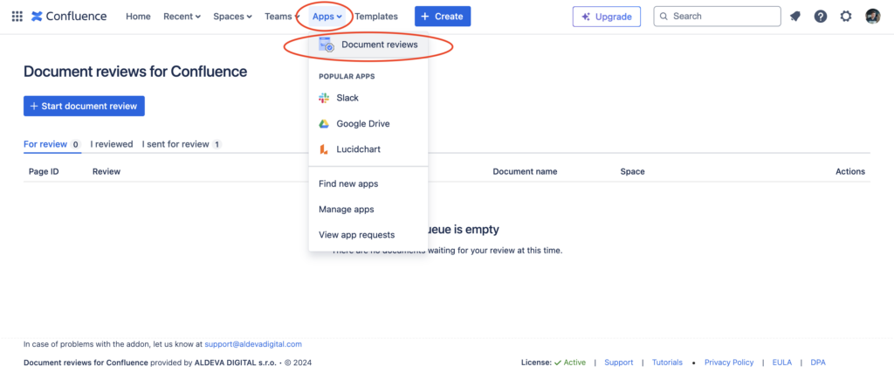Click the Document name column header
The height and width of the screenshot is (380, 894).
click(x=525, y=172)
